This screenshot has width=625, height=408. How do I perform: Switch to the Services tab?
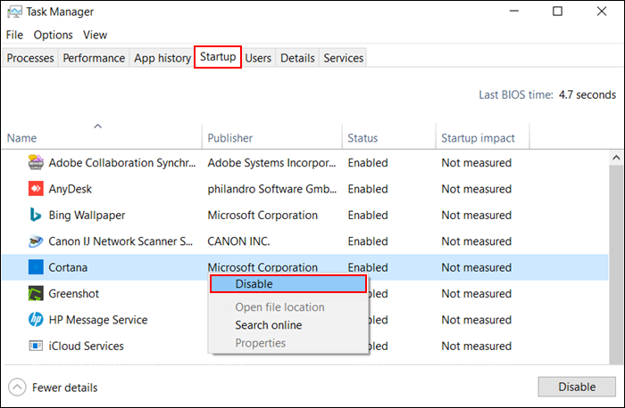(343, 58)
